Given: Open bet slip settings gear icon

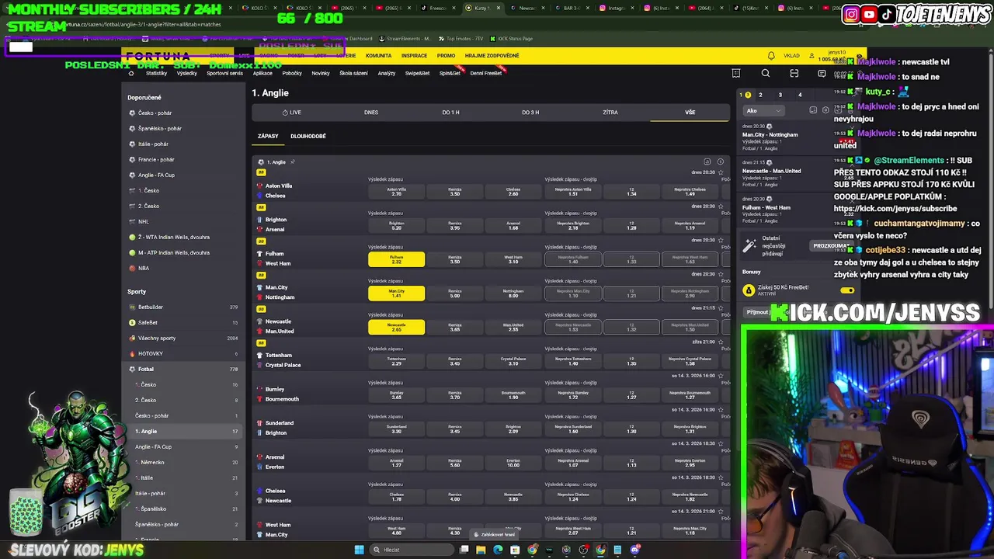Looking at the screenshot, I should click(825, 110).
